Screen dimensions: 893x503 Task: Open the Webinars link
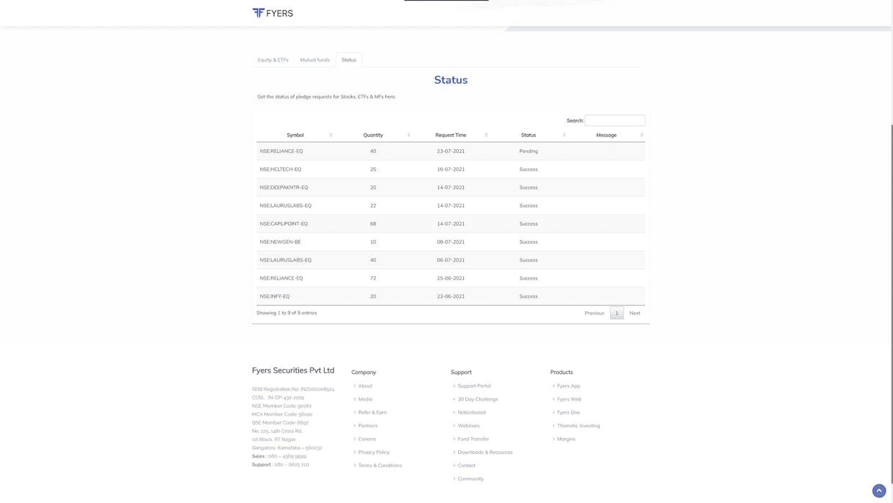(468, 426)
